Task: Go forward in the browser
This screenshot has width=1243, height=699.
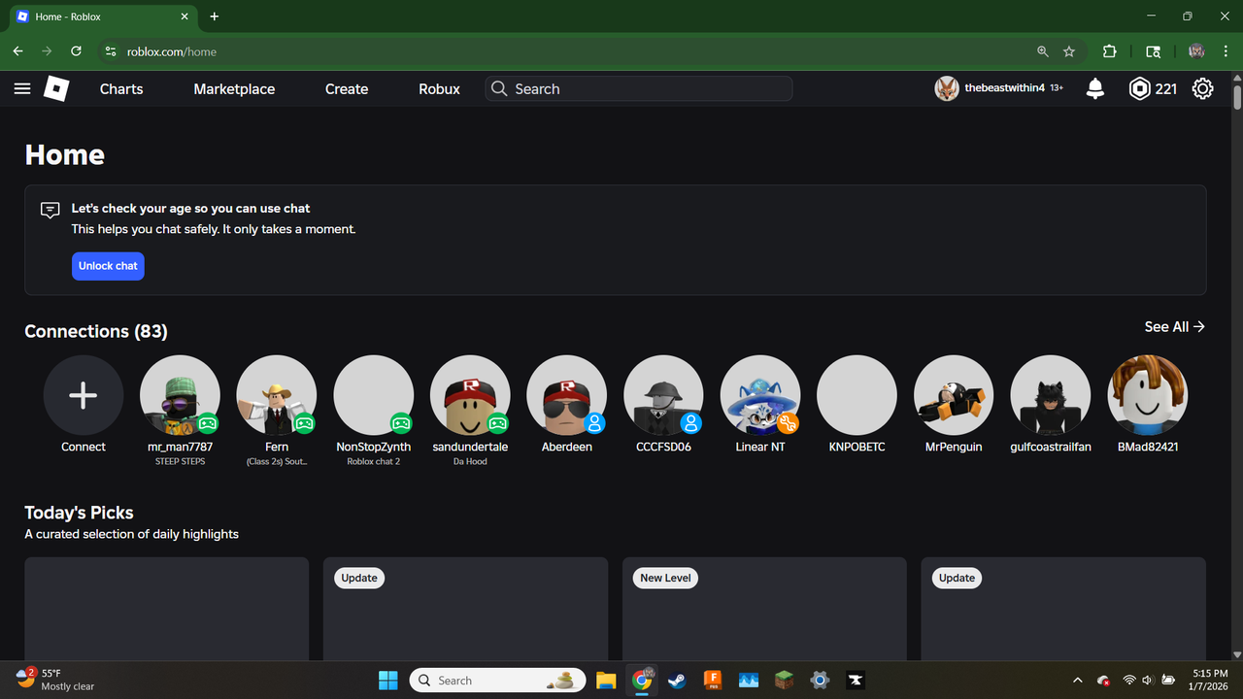Action: click(x=47, y=51)
